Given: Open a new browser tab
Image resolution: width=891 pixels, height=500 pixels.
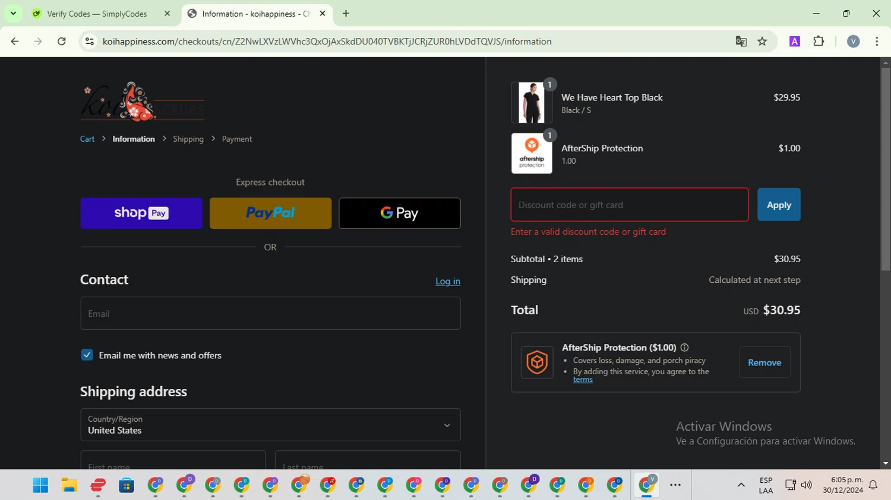Looking at the screenshot, I should pos(346,14).
